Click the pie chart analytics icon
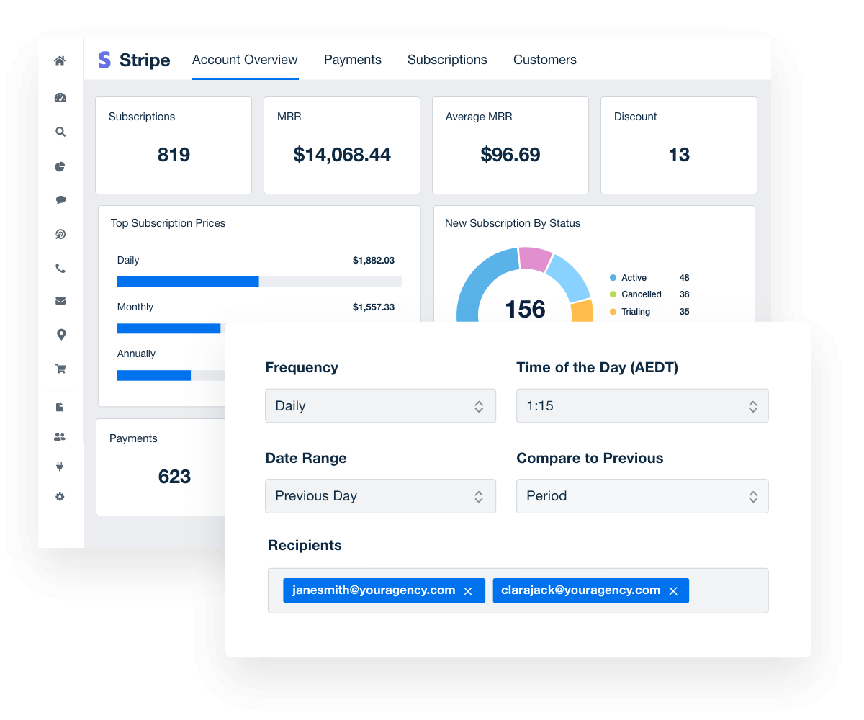Screen dimensions: 864x720 [x=60, y=166]
